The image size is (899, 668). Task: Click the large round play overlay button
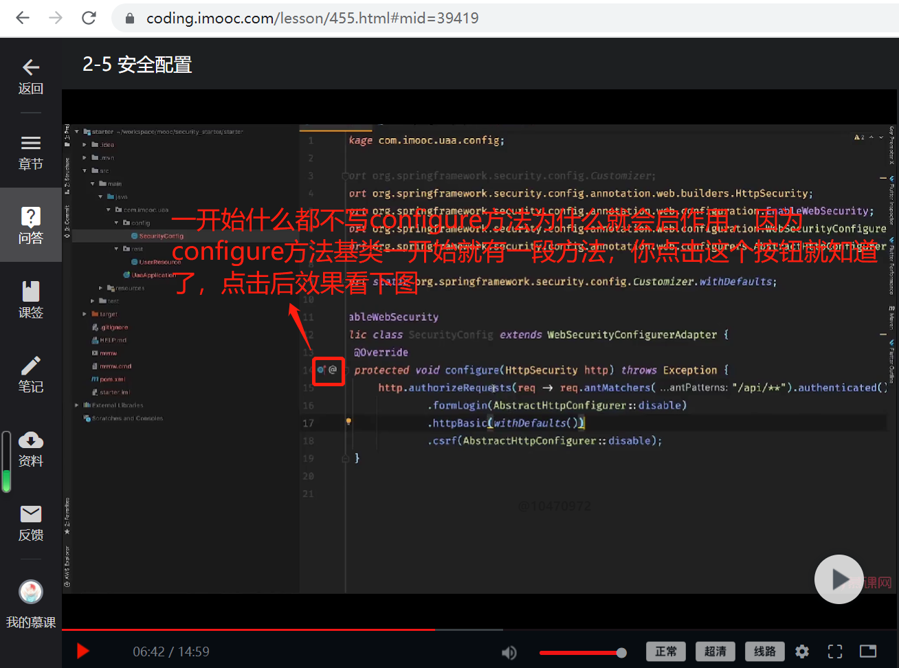(839, 579)
